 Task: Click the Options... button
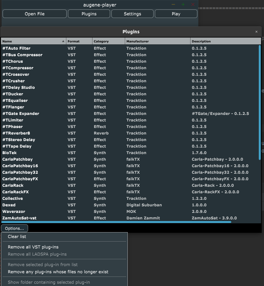click(14, 228)
